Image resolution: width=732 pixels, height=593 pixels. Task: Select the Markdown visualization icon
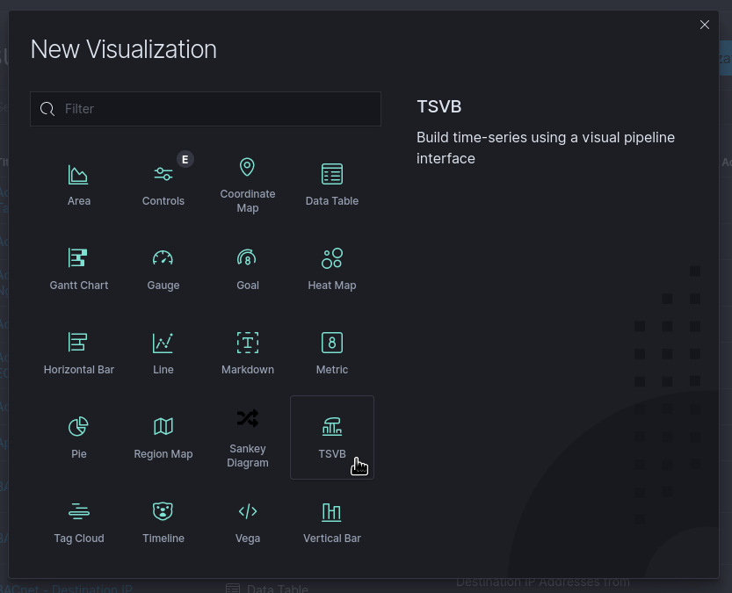247,351
